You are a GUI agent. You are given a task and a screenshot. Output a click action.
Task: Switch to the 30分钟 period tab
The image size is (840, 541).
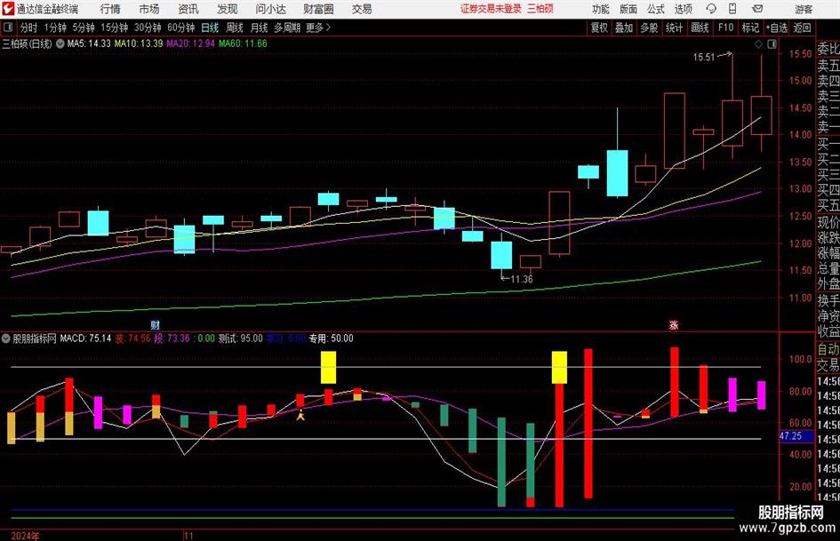pos(148,28)
